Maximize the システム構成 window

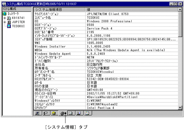tap(176, 4)
